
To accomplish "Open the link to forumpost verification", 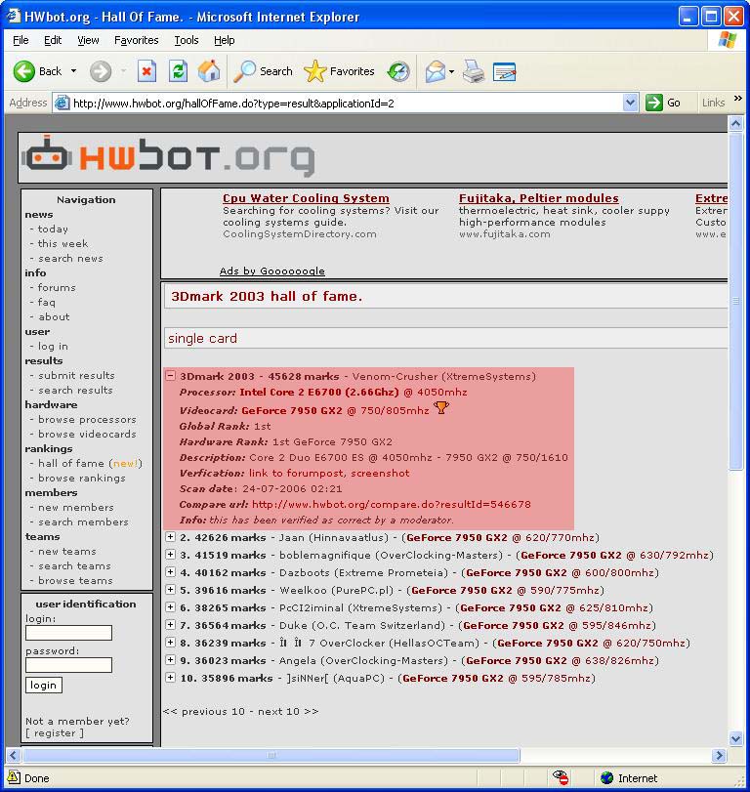I will tap(297, 474).
